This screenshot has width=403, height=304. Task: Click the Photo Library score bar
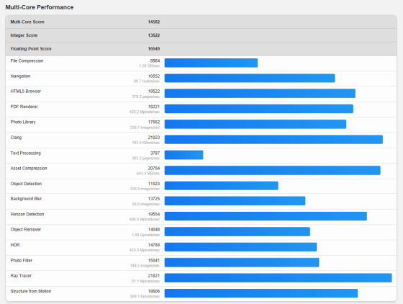[255, 124]
